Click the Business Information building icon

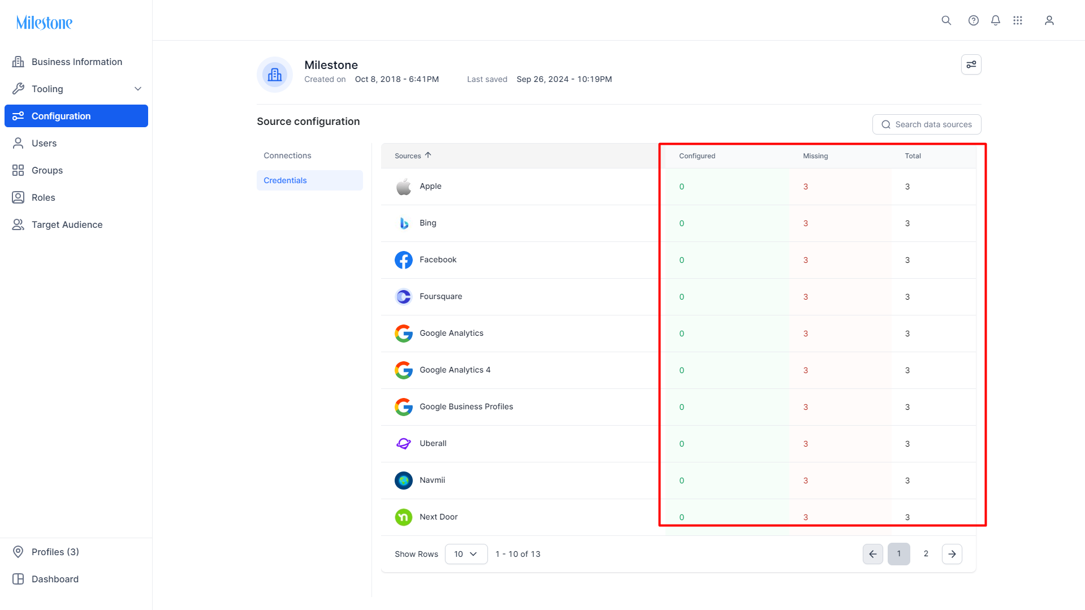click(18, 62)
